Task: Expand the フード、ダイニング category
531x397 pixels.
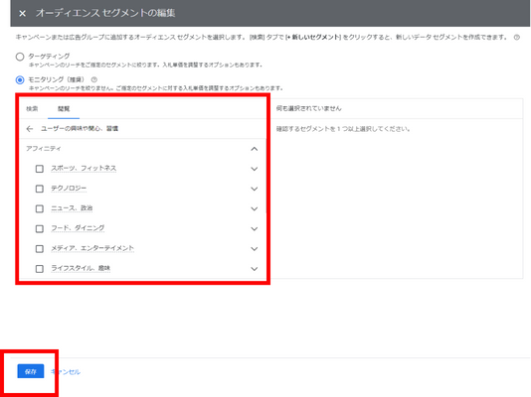Action: (255, 229)
